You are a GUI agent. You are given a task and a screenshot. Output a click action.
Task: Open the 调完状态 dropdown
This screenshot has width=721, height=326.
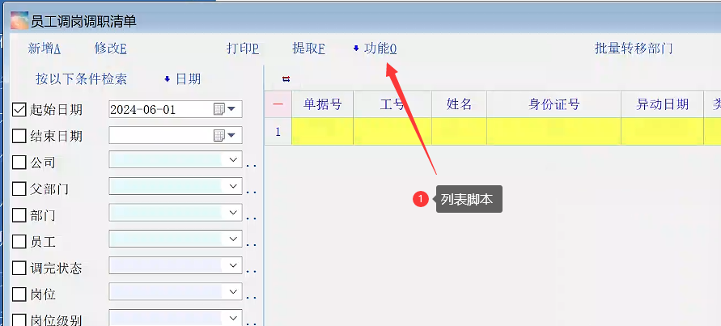[234, 265]
